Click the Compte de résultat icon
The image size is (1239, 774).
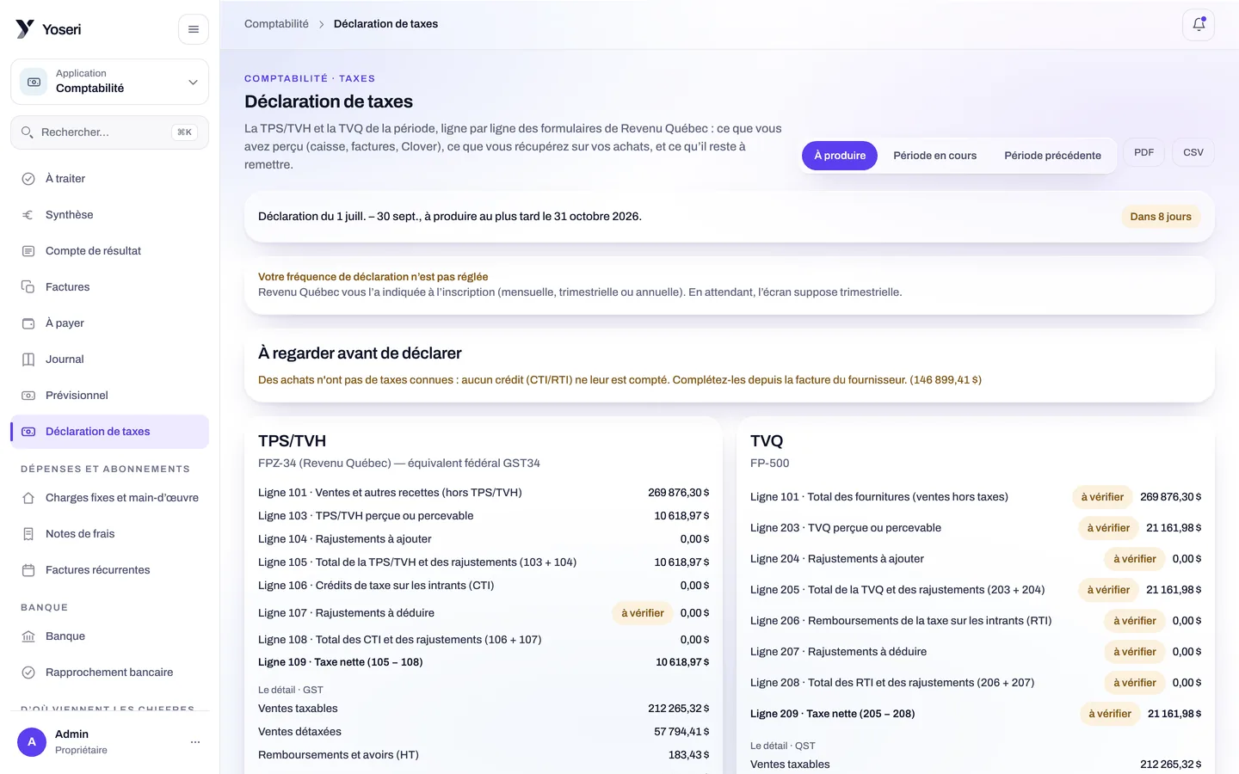pyautogui.click(x=28, y=251)
